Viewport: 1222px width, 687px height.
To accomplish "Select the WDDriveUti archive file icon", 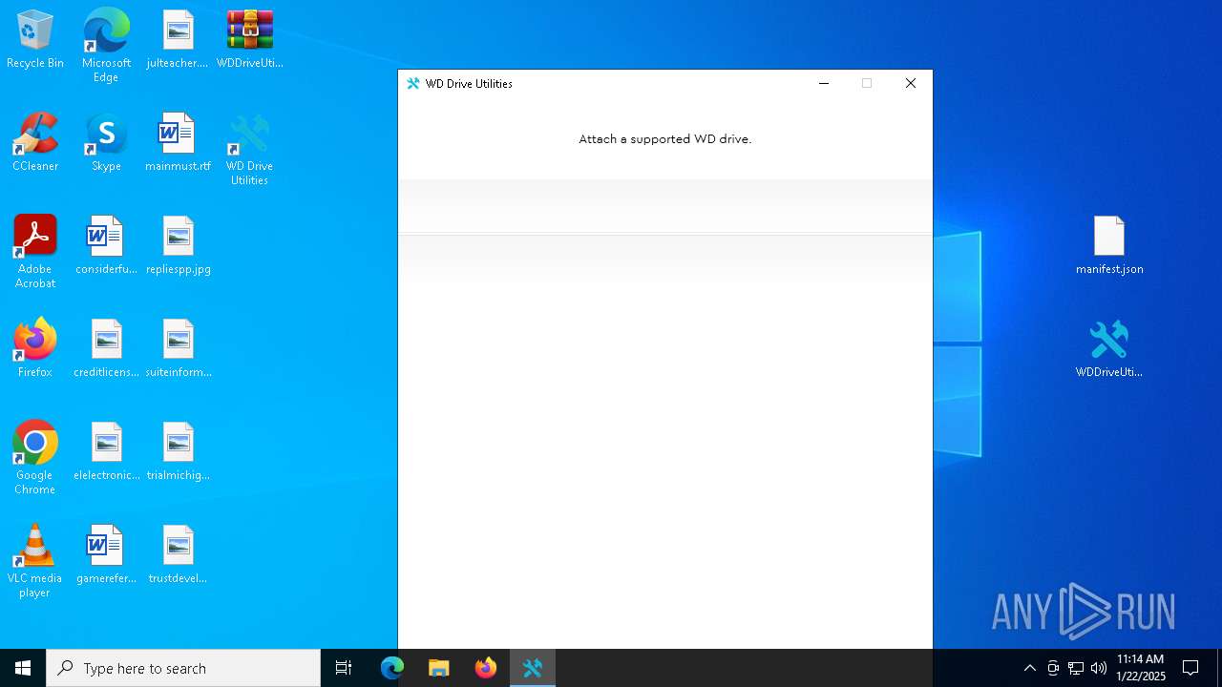I will pyautogui.click(x=249, y=40).
